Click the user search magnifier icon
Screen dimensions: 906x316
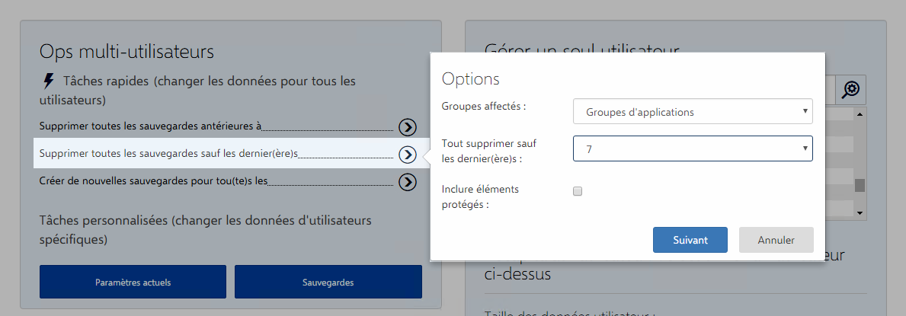tap(851, 90)
